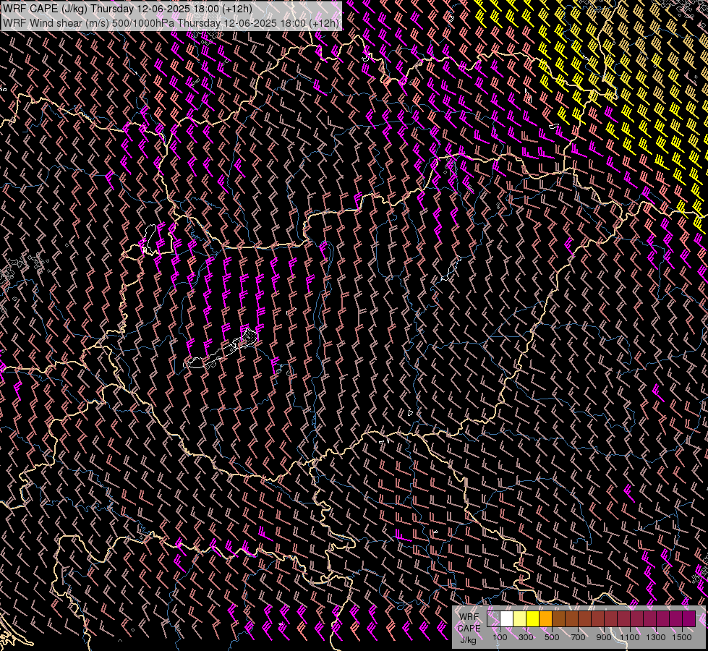Click the large elongated lake outline on the map
708x651 pixels.
(x=220, y=349)
